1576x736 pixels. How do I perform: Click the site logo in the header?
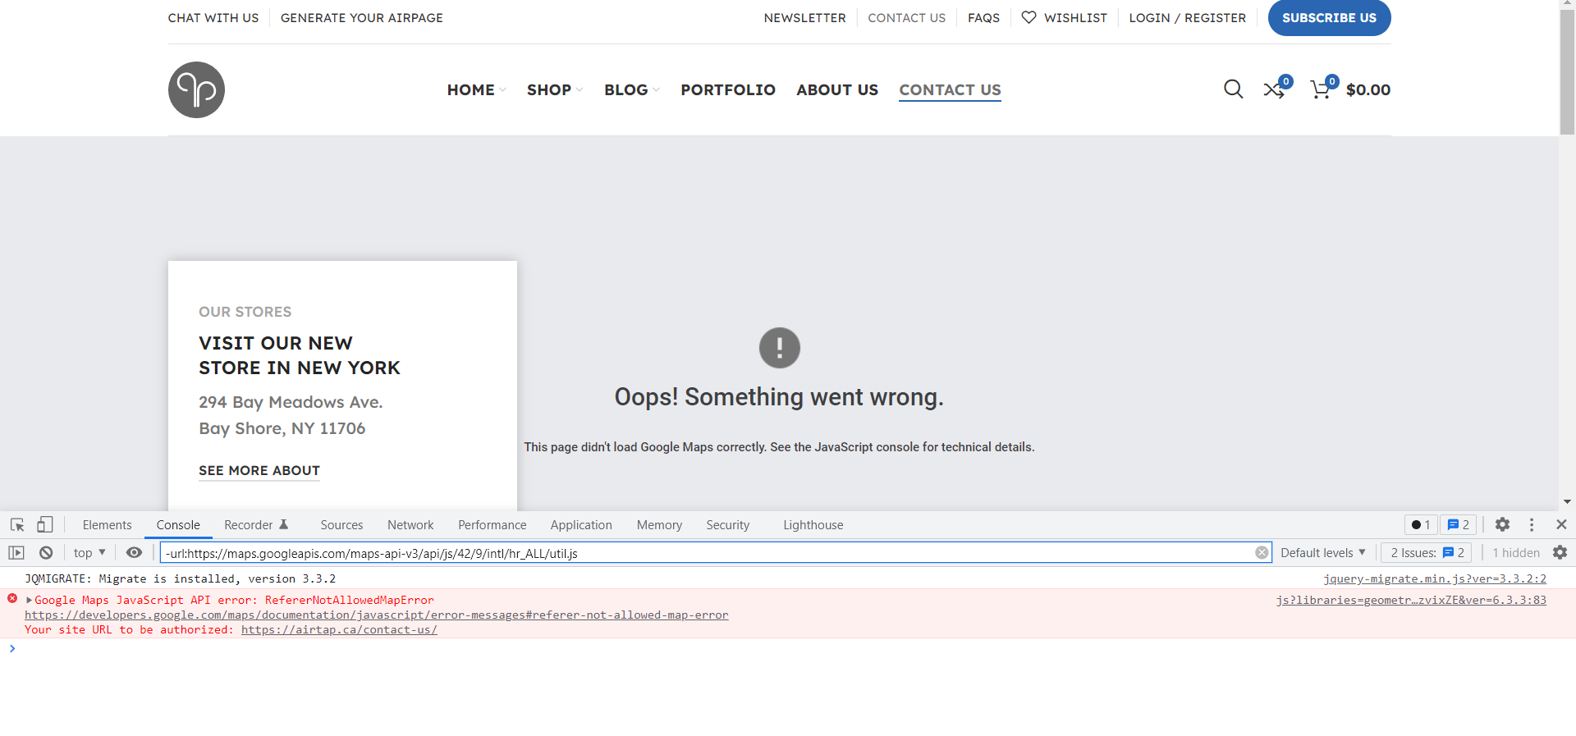pos(196,89)
